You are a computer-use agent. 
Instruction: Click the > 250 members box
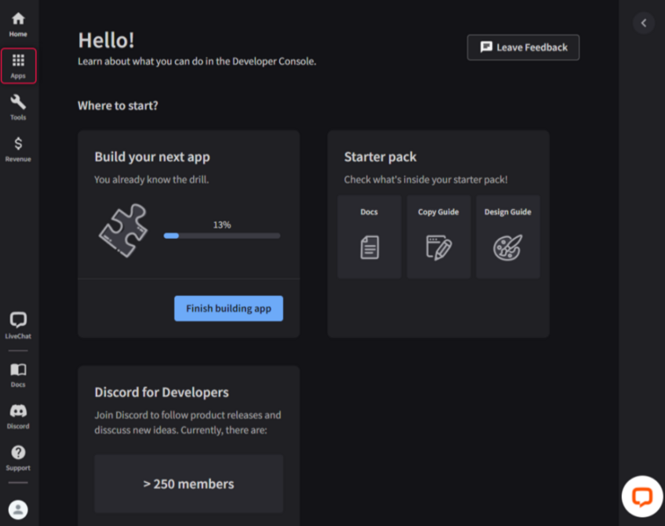click(189, 484)
